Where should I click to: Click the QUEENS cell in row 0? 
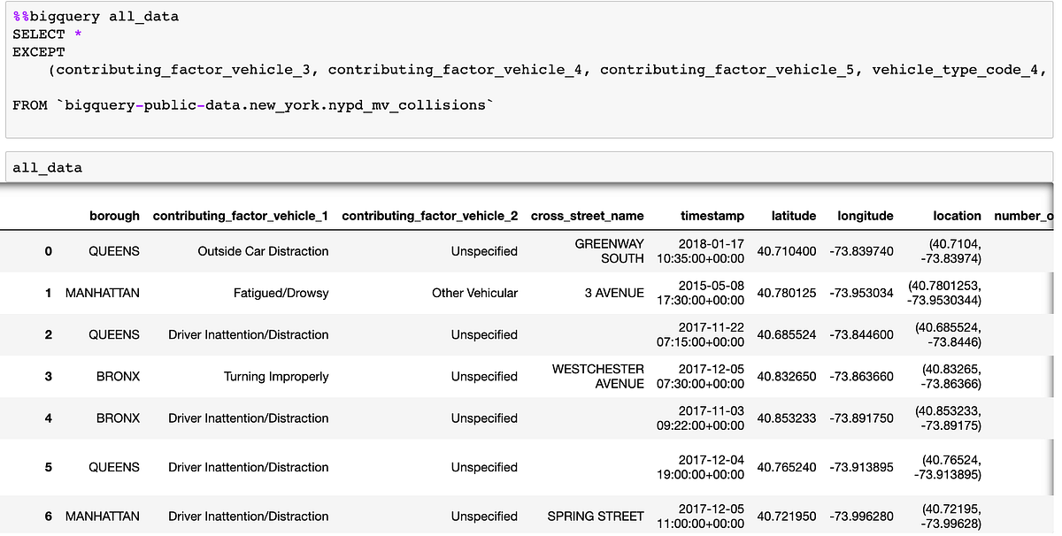pyautogui.click(x=115, y=250)
